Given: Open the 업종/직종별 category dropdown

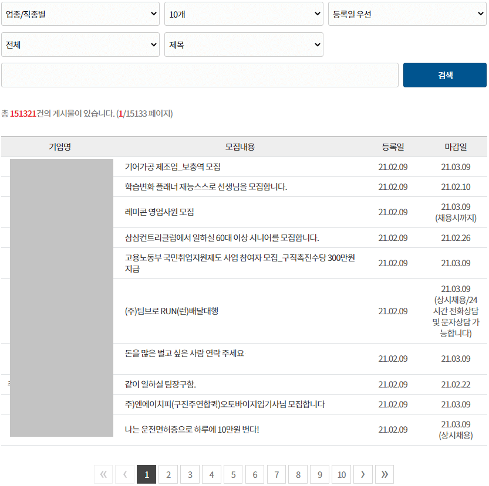Looking at the screenshot, I should click(80, 13).
